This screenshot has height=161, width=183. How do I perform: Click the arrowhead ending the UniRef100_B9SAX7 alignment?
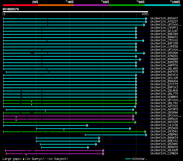[x=146, y=19]
